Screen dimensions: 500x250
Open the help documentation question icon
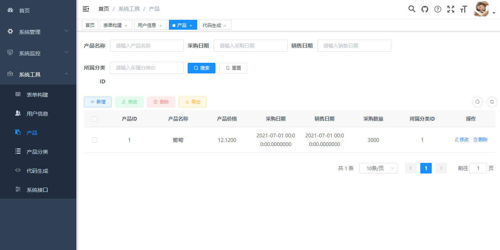pyautogui.click(x=438, y=9)
